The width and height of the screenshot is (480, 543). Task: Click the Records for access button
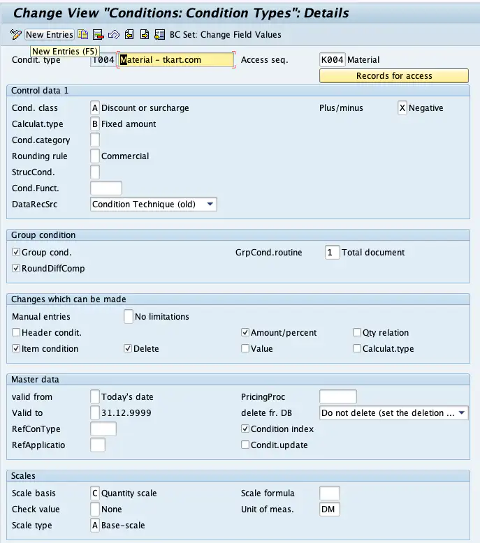tap(393, 76)
